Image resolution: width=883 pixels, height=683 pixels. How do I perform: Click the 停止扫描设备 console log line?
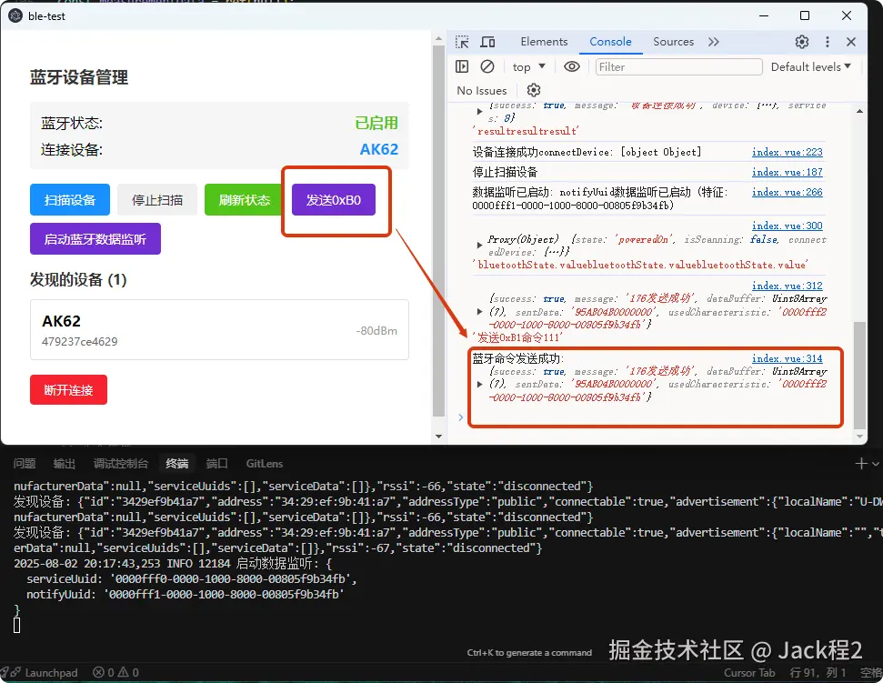(505, 172)
